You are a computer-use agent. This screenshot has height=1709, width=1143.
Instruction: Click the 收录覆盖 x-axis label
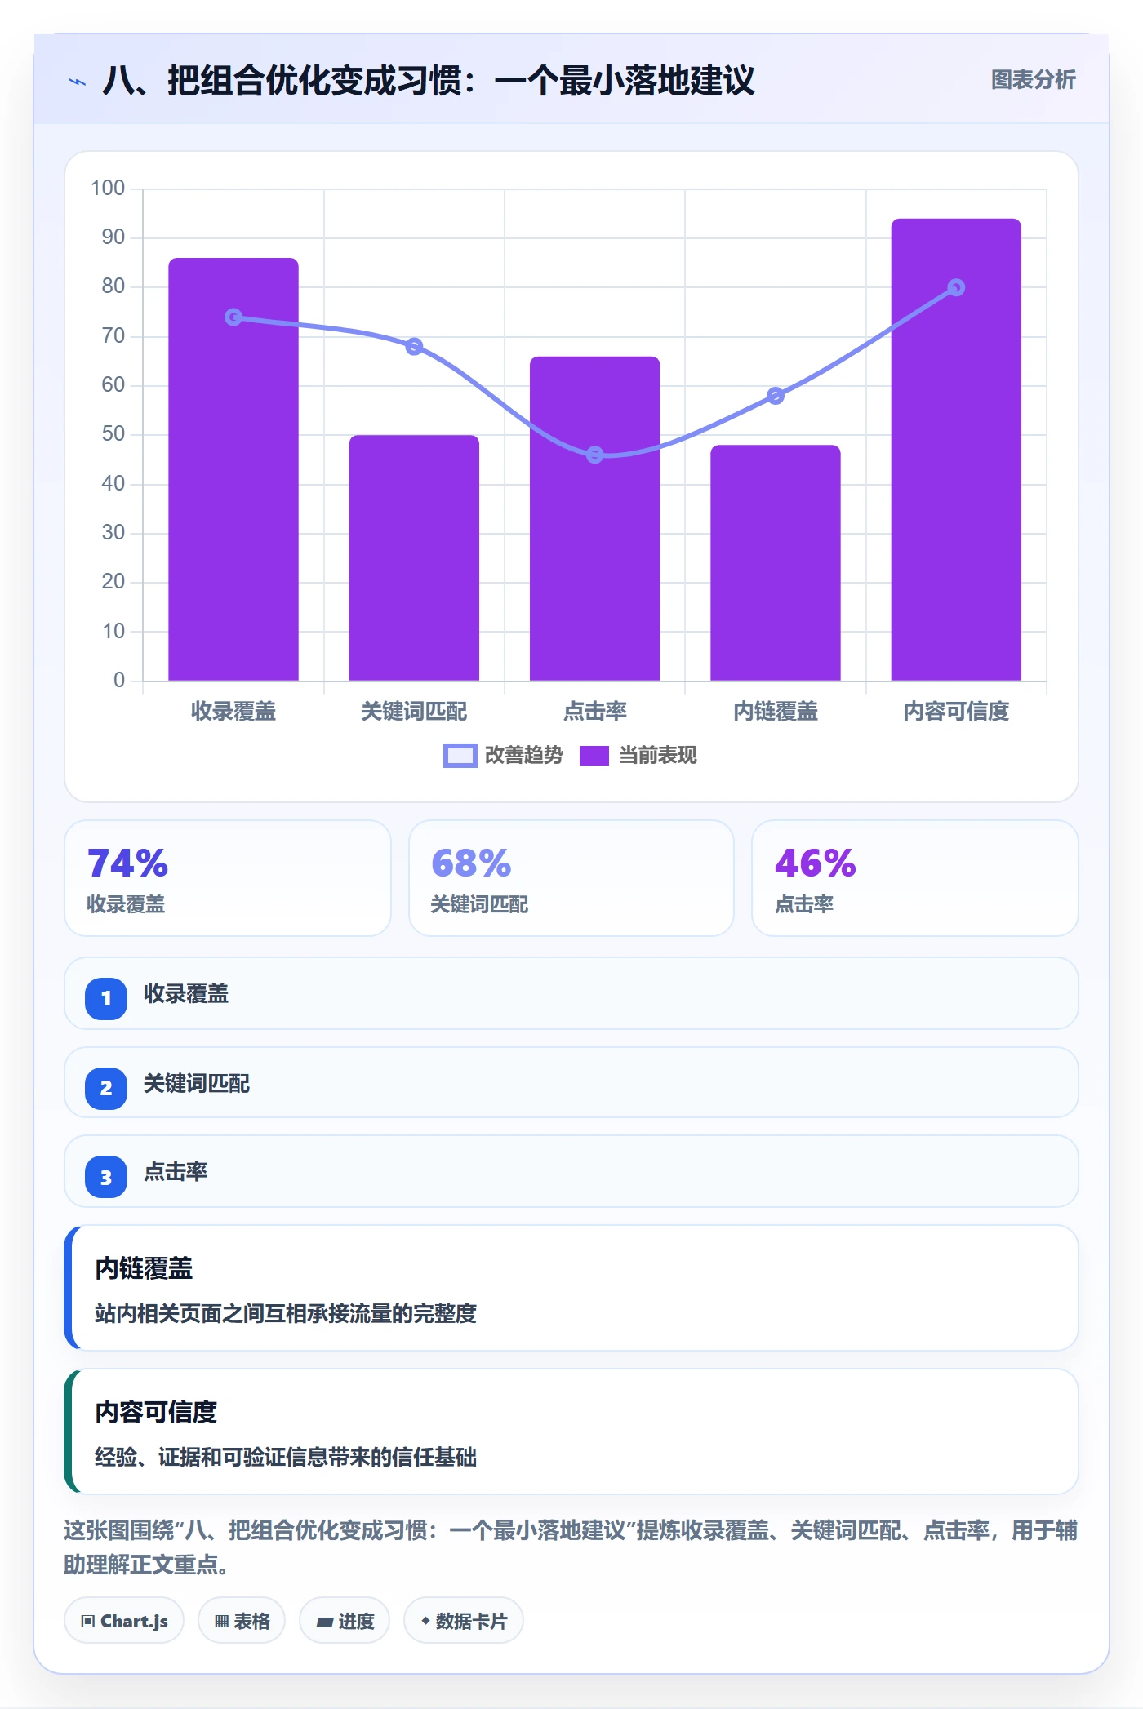click(x=233, y=712)
